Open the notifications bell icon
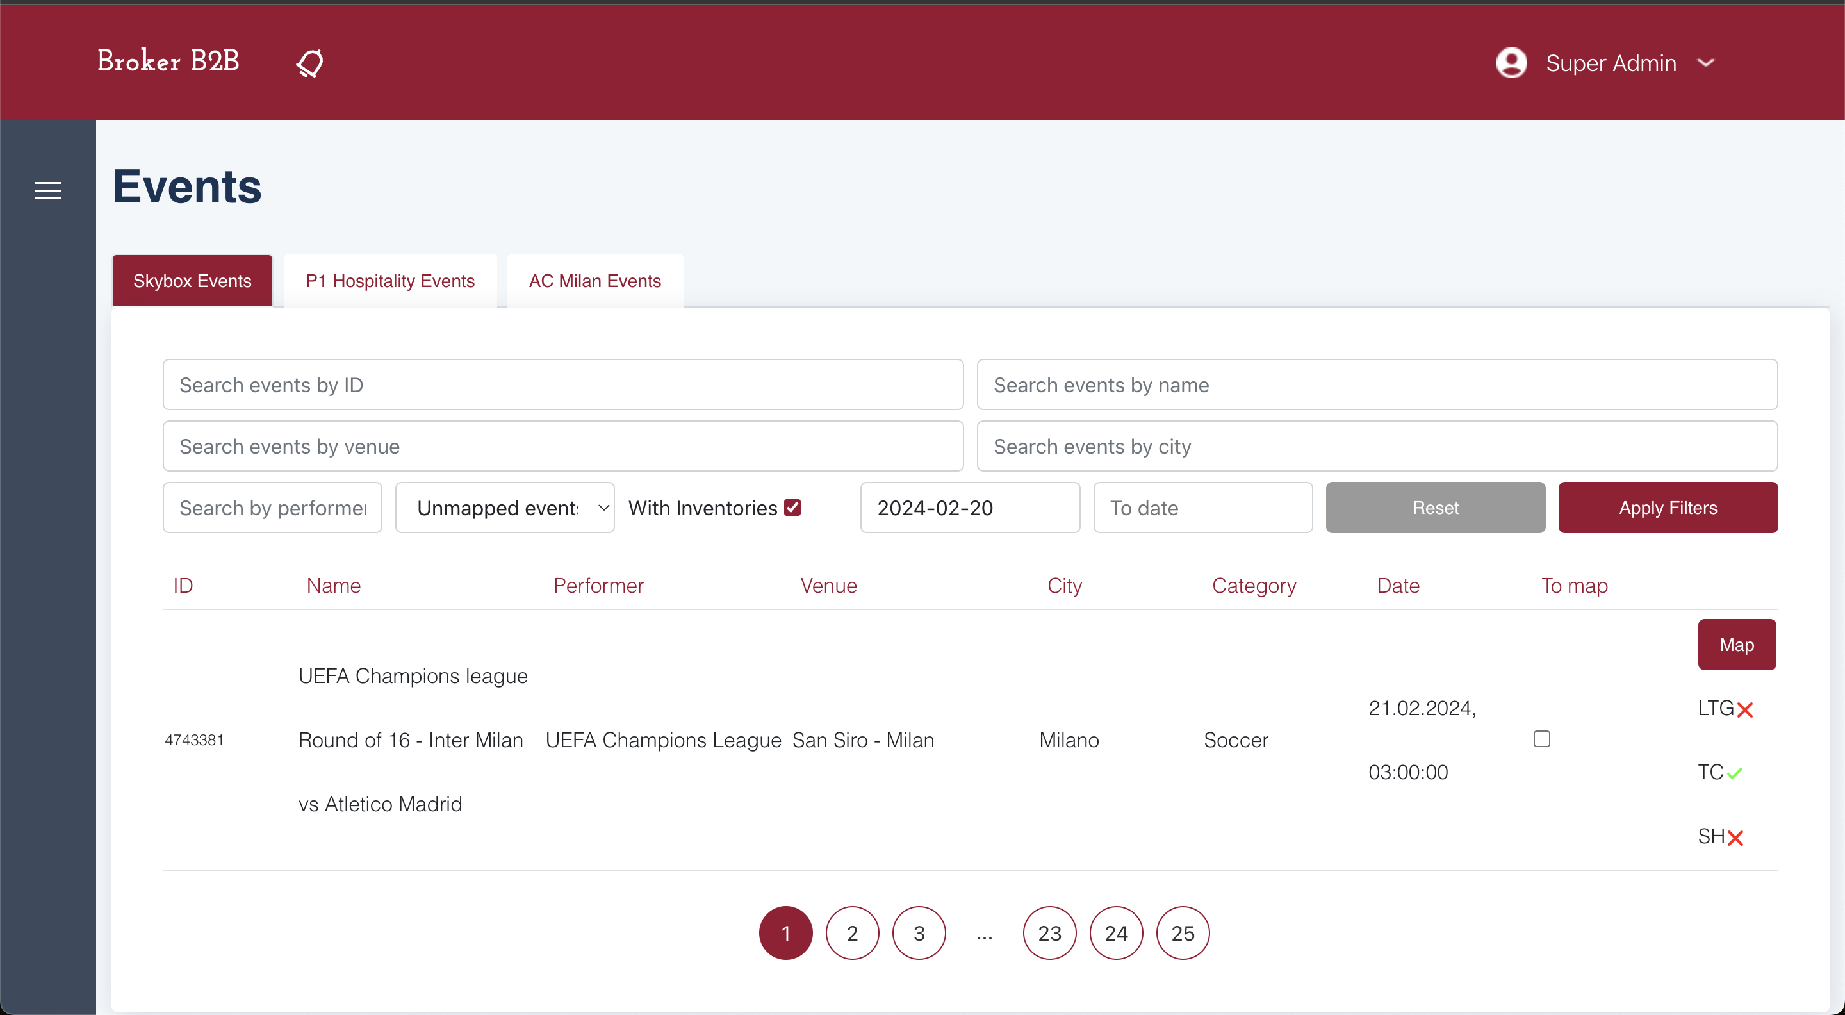Image resolution: width=1845 pixels, height=1015 pixels. click(309, 63)
